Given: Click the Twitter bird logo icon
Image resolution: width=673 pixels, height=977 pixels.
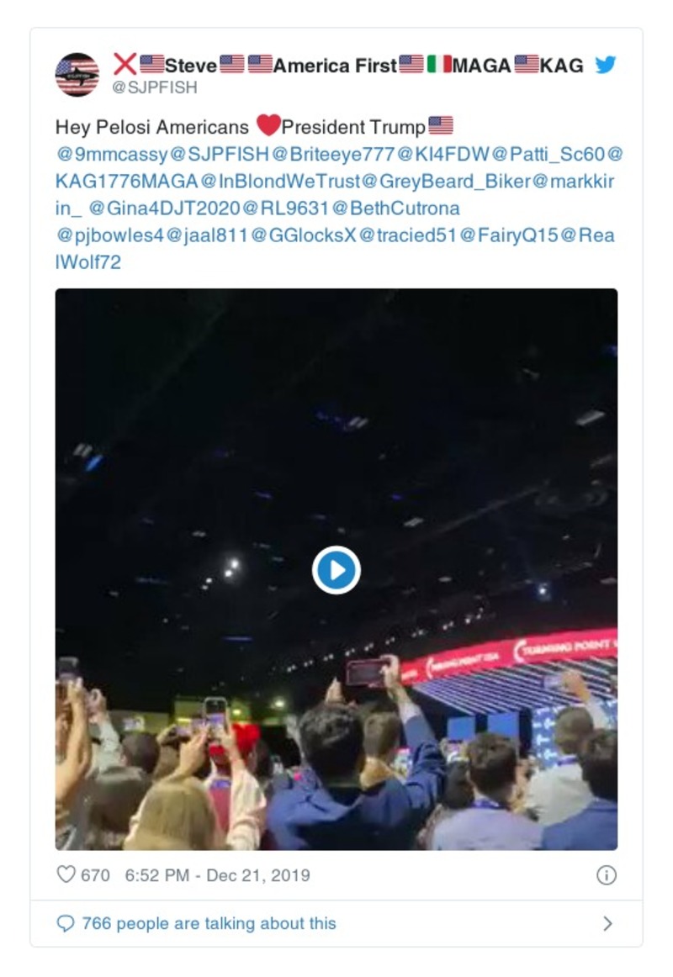Looking at the screenshot, I should pyautogui.click(x=605, y=64).
